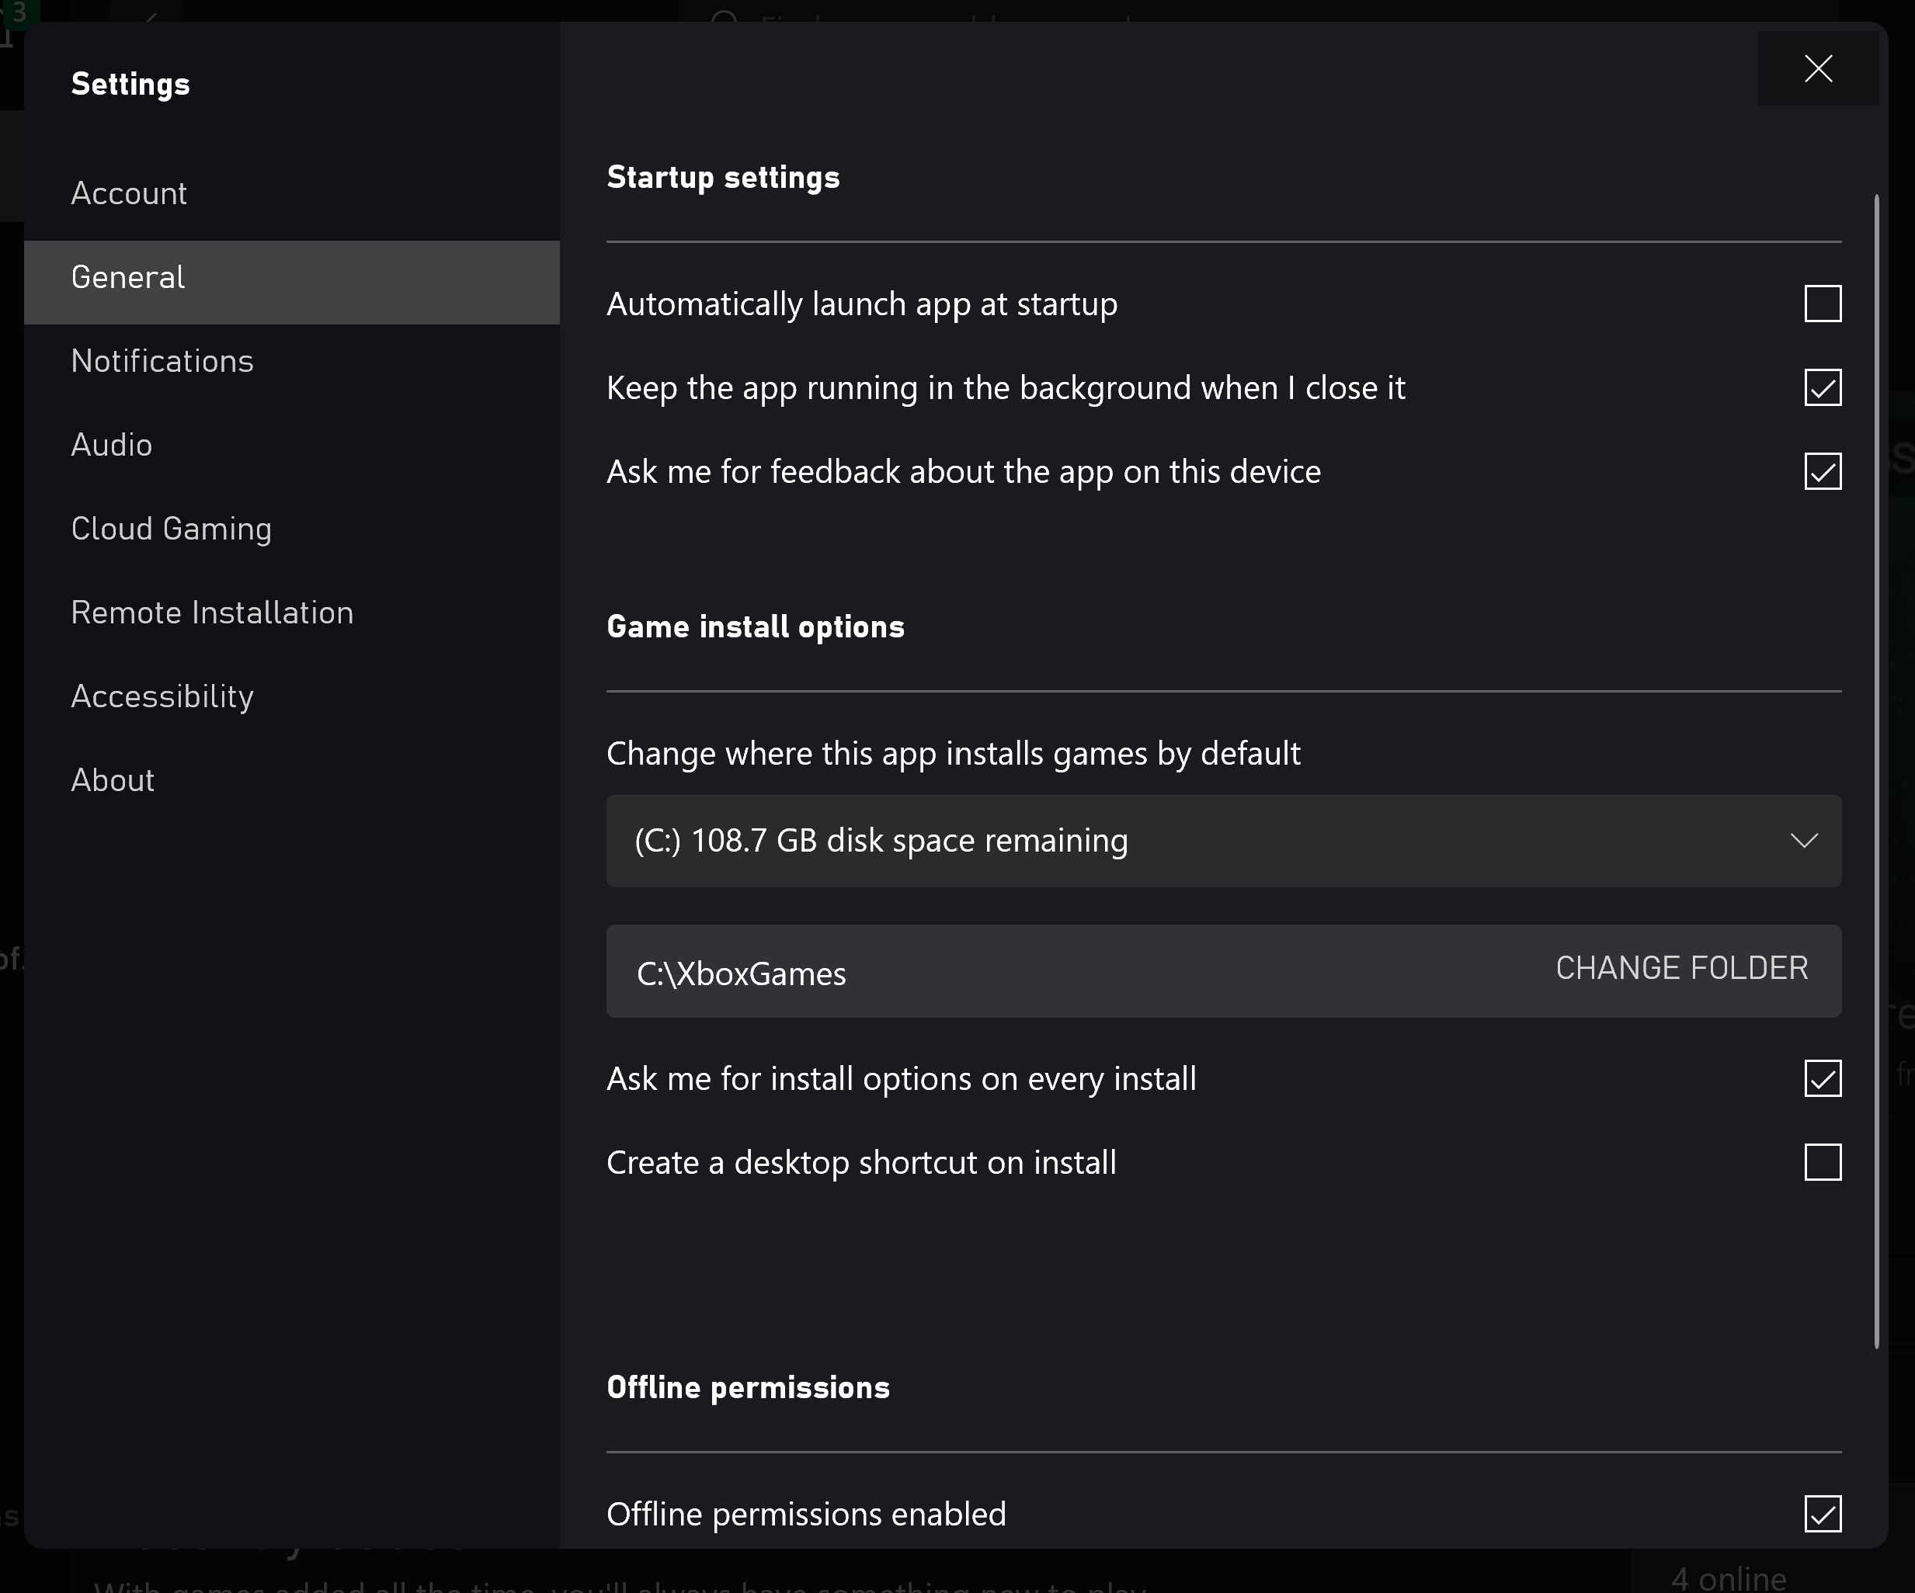Open Accessibility settings
The image size is (1915, 1593).
pyautogui.click(x=162, y=696)
